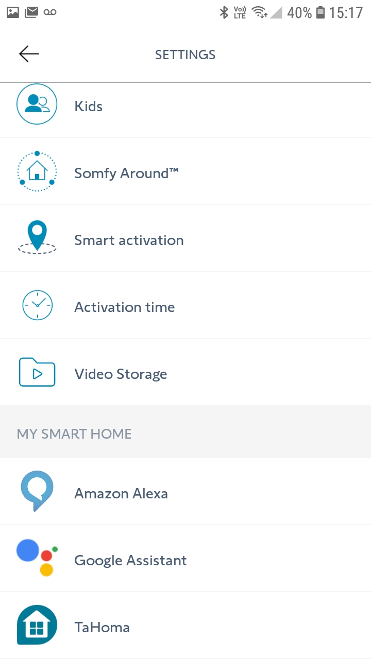This screenshot has height=659, width=371.
Task: Tap the Somfy Around house icon
Action: pos(37,171)
